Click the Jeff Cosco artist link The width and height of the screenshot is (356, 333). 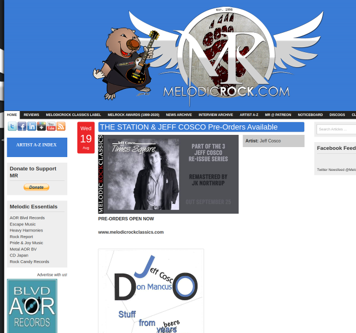270,141
